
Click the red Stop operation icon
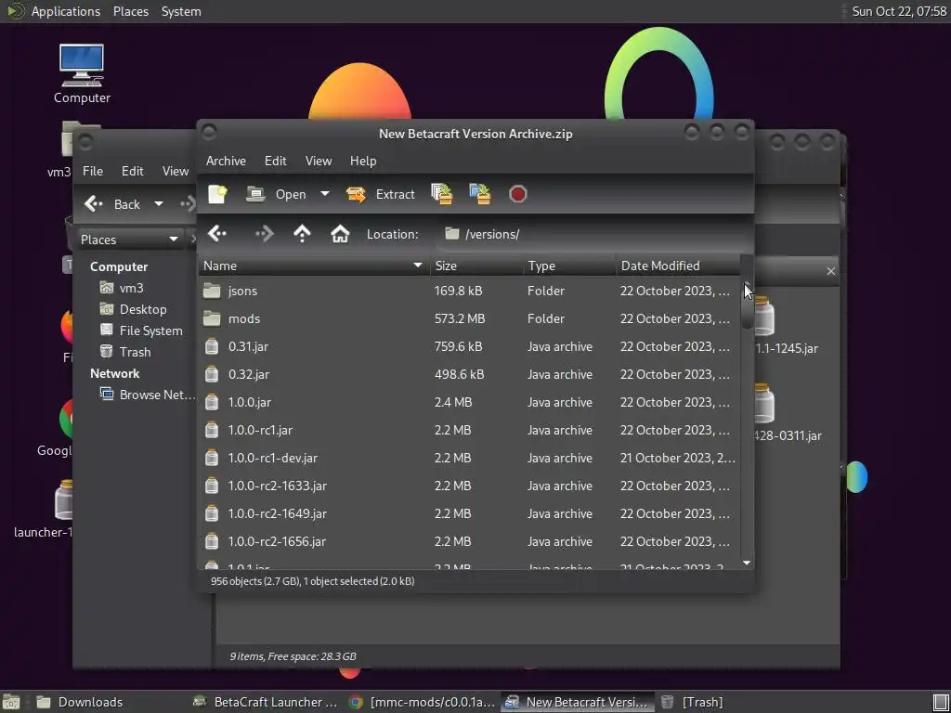(518, 194)
